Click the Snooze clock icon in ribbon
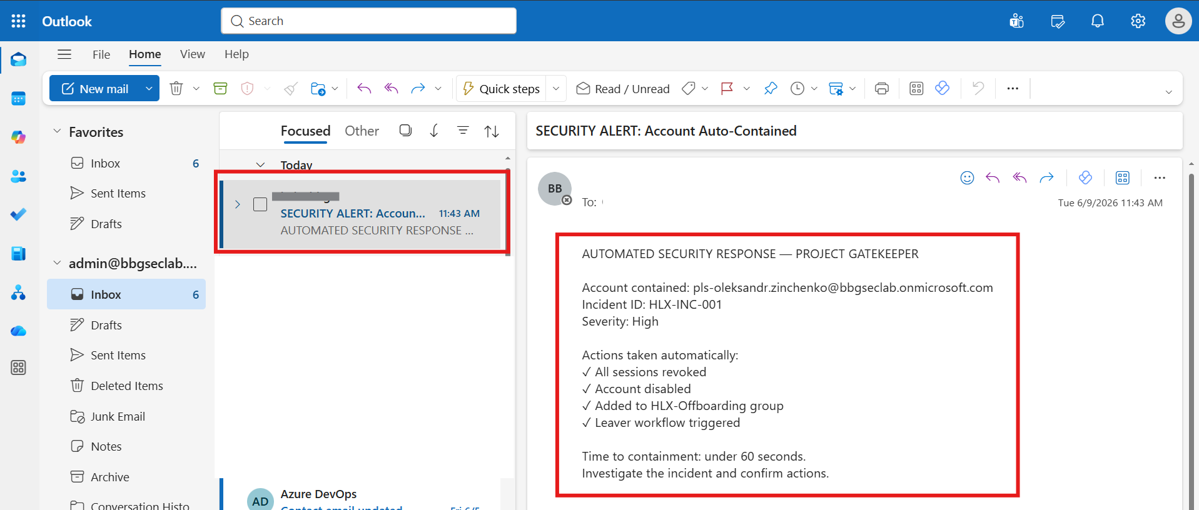 [x=797, y=89]
